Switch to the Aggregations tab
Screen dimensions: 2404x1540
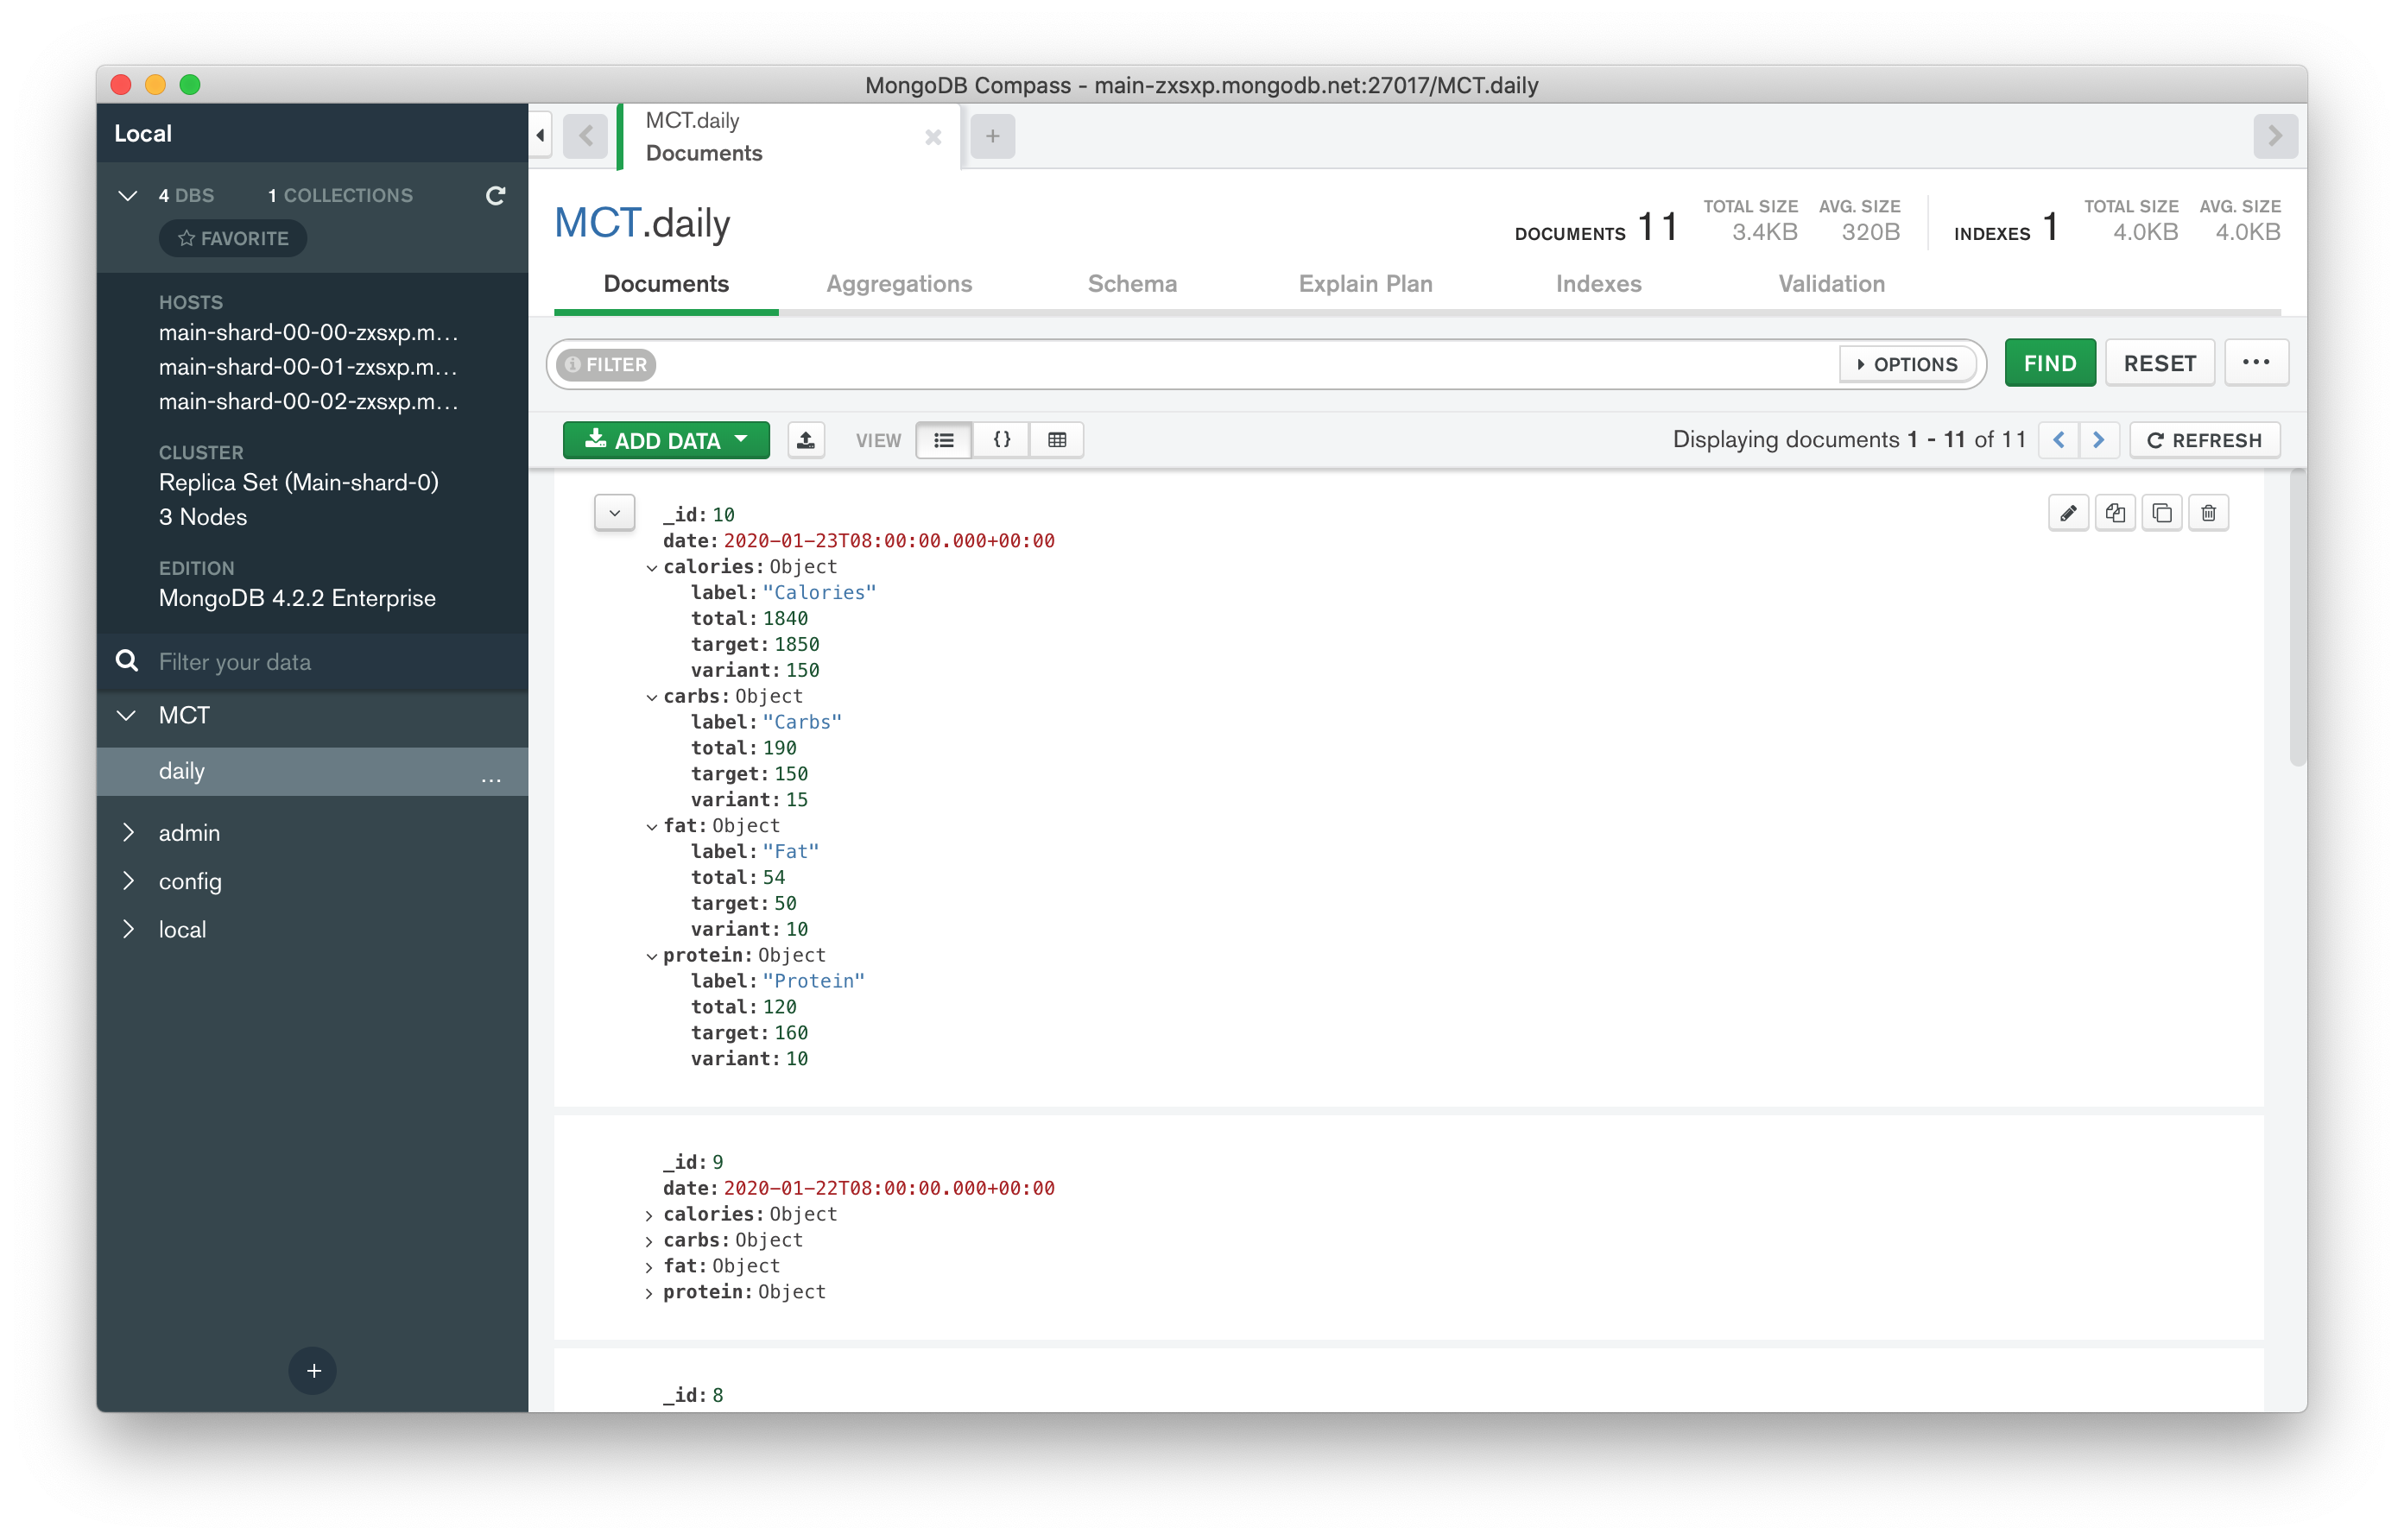[x=899, y=282]
